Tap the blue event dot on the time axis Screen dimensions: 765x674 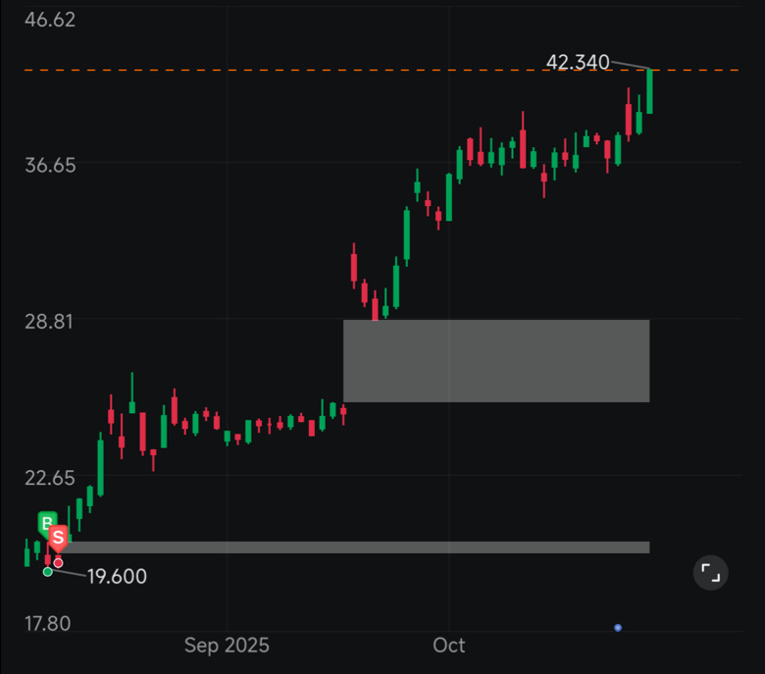coord(618,628)
